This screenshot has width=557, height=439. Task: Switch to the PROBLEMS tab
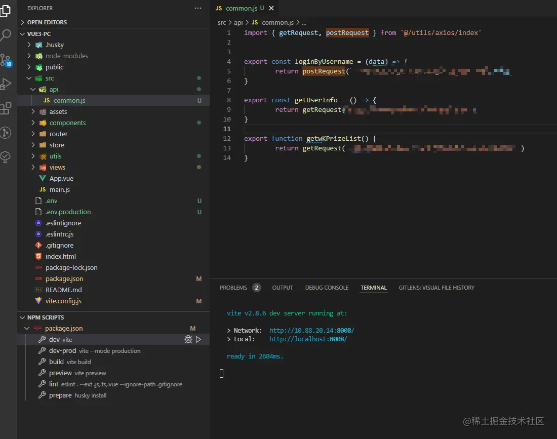pyautogui.click(x=233, y=288)
